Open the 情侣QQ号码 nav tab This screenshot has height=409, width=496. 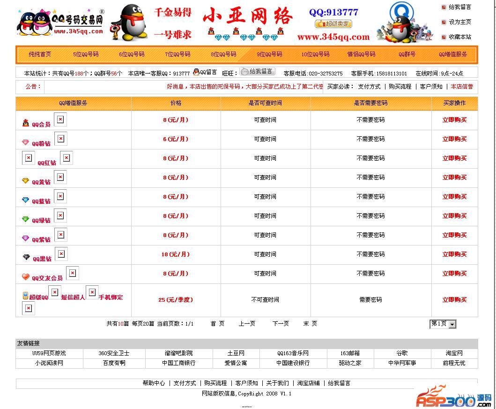361,54
